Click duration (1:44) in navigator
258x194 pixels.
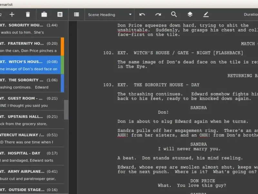pyautogui.click(x=52, y=25)
